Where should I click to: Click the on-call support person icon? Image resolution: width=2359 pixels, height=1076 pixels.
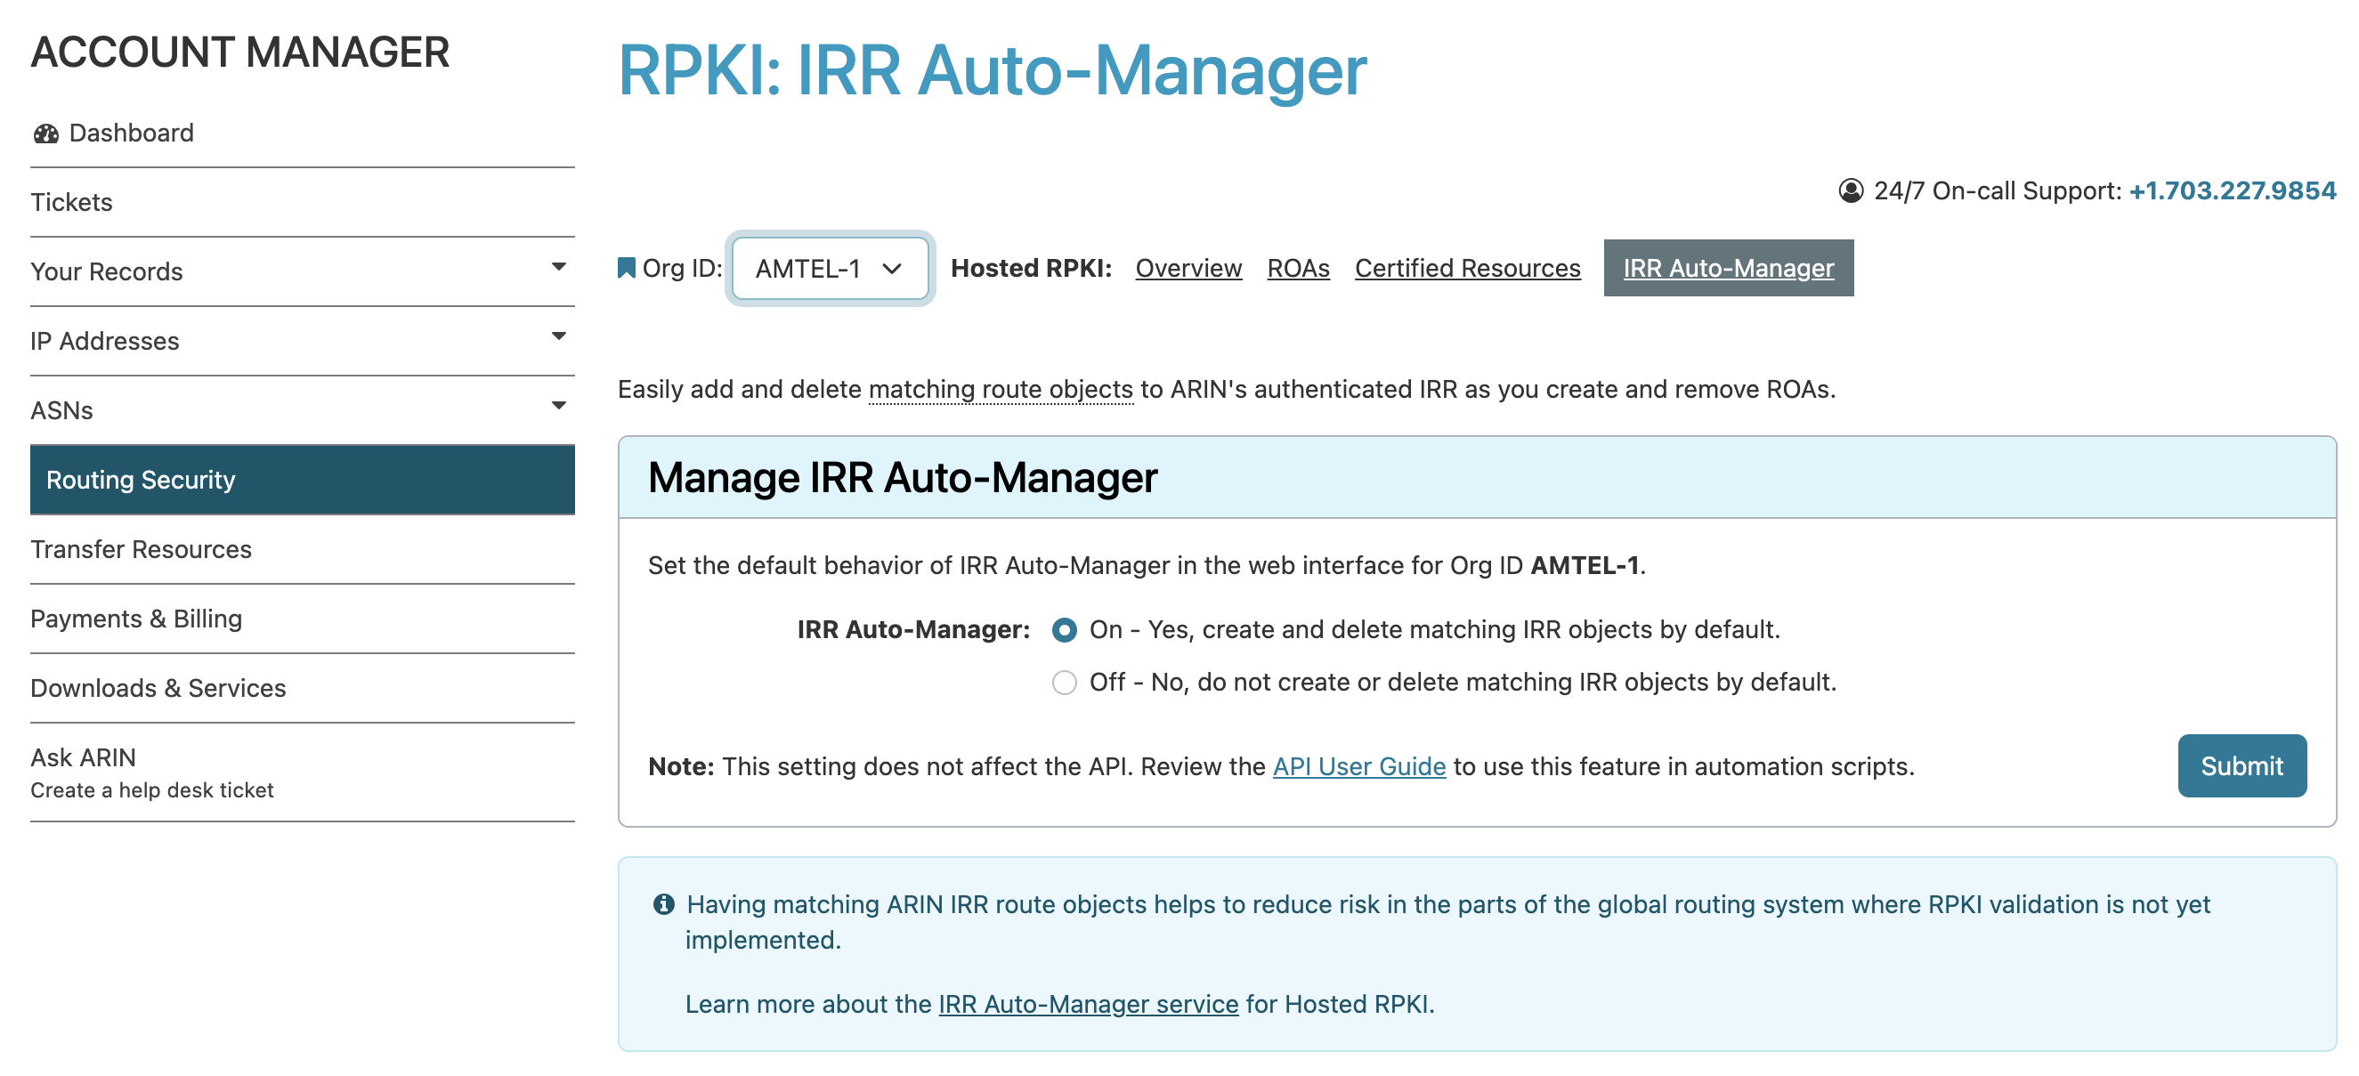coord(1851,190)
